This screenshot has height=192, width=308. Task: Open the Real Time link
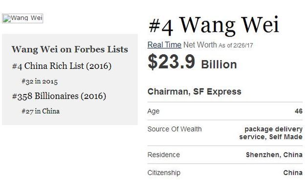[164, 45]
